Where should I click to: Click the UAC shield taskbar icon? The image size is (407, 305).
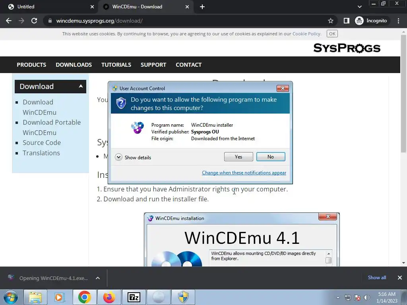coord(183,297)
